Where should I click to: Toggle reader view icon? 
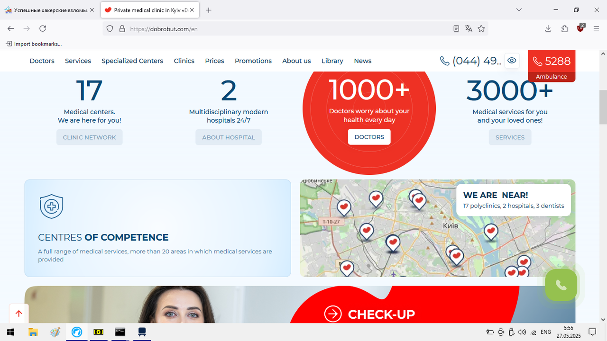click(456, 28)
